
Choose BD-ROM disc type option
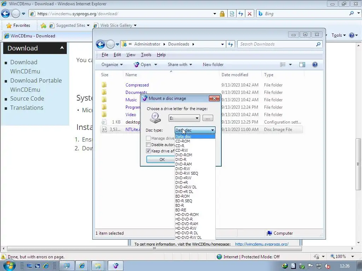pos(182,196)
